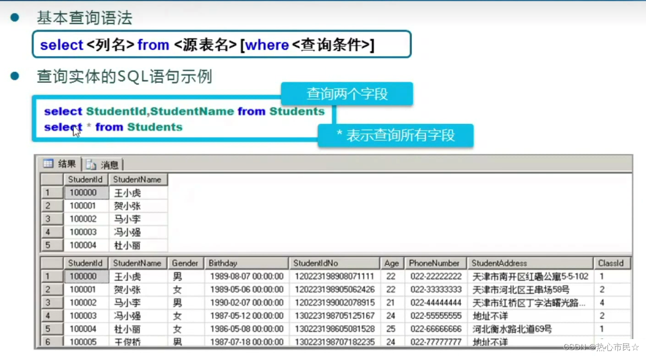Switch to the 消息 messages tab
The width and height of the screenshot is (646, 356).
(104, 165)
